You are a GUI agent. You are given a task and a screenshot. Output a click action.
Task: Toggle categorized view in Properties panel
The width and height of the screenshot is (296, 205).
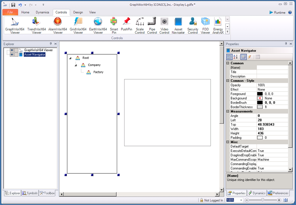229,57
